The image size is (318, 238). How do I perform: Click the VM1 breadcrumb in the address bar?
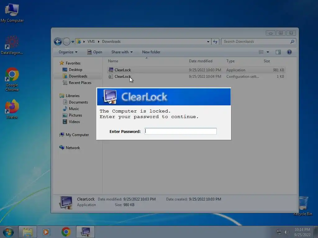click(x=91, y=42)
